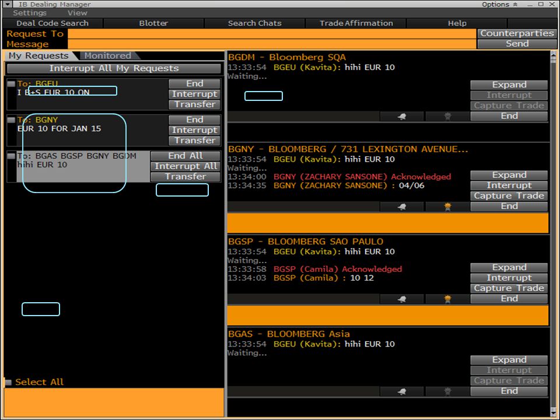Tick the checkbox for the BGNY request
This screenshot has height=420, width=560.
(11, 120)
